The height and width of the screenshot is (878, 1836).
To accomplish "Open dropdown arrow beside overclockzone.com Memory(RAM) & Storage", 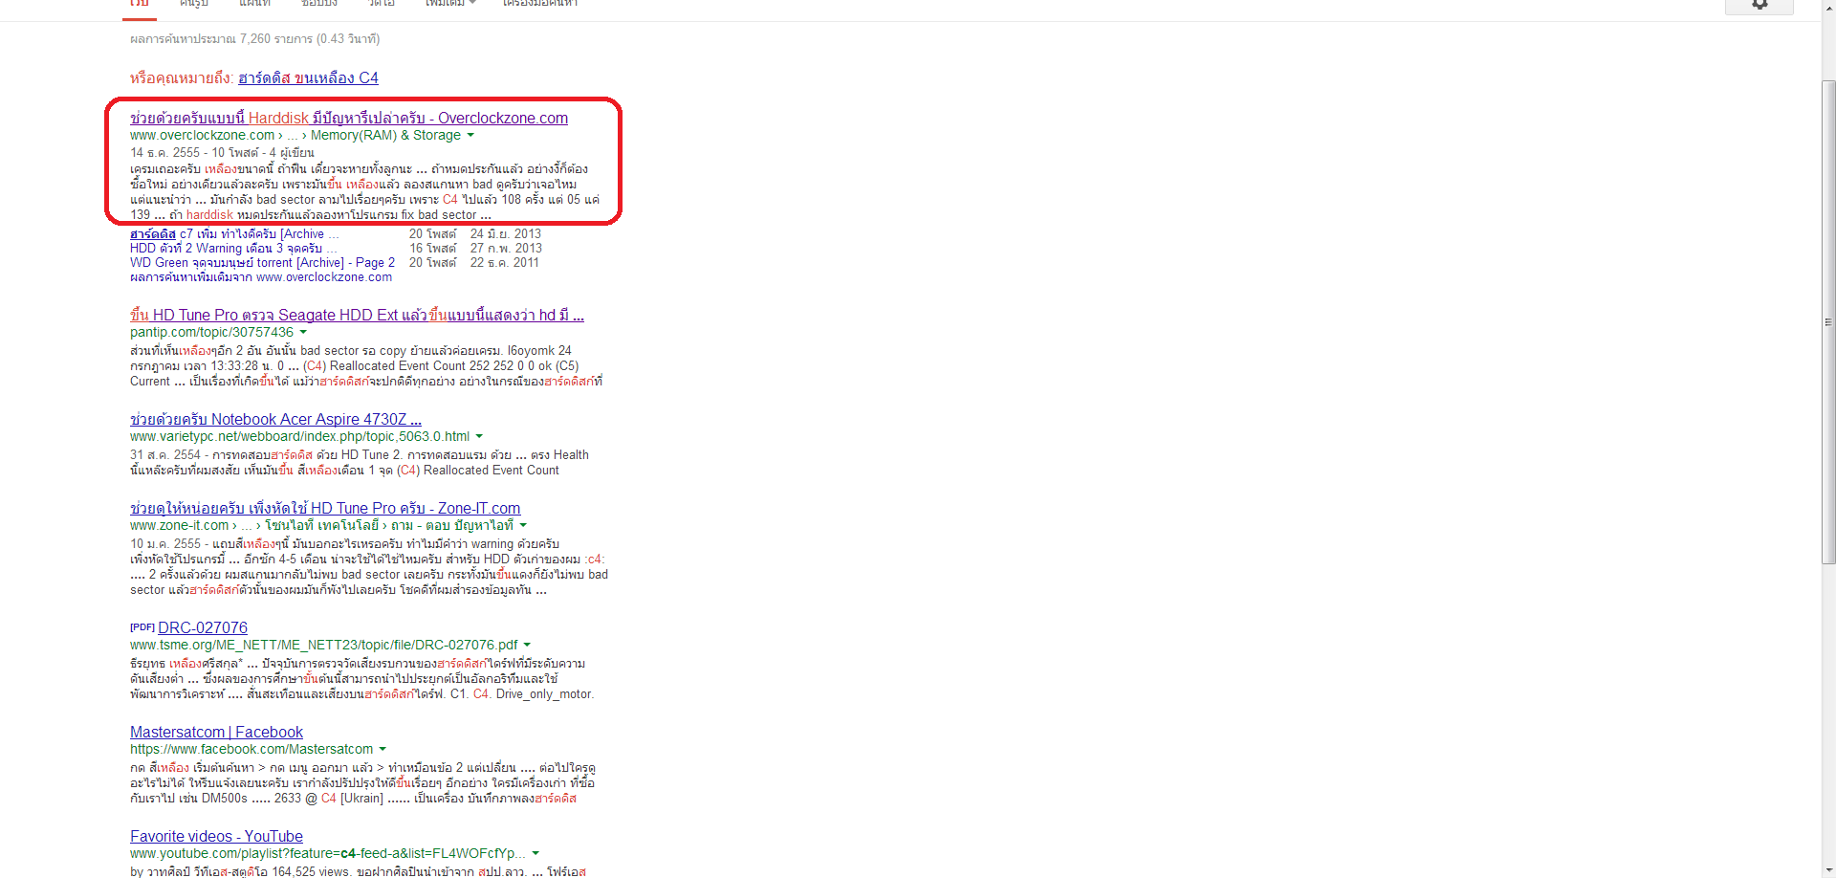I will tap(470, 136).
